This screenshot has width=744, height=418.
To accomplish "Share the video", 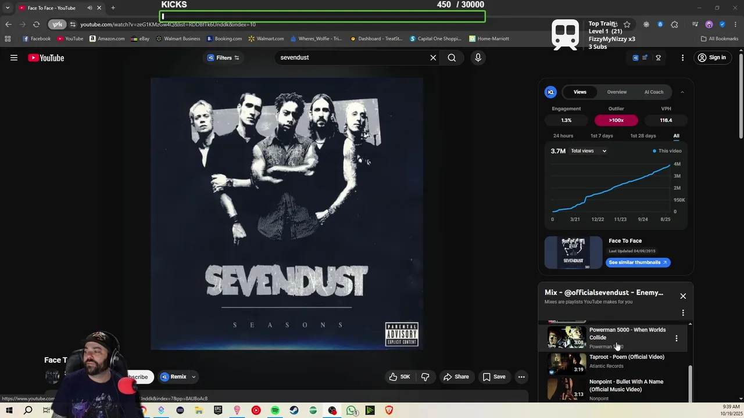I will pyautogui.click(x=456, y=377).
